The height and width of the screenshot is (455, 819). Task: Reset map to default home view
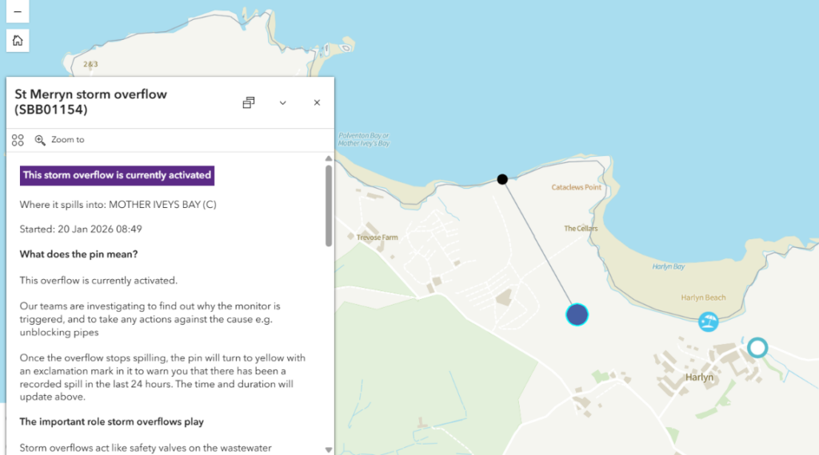(x=18, y=41)
